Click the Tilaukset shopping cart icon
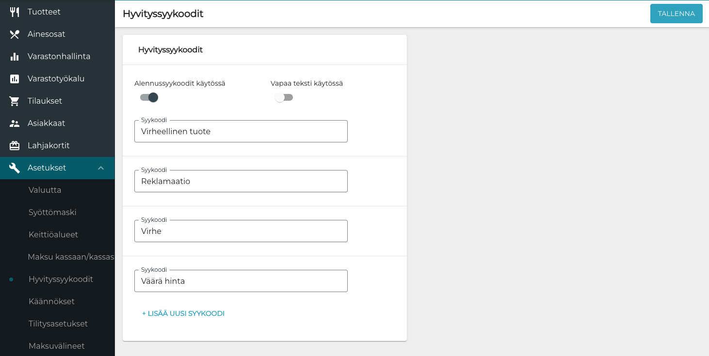This screenshot has height=356, width=709. coord(15,101)
